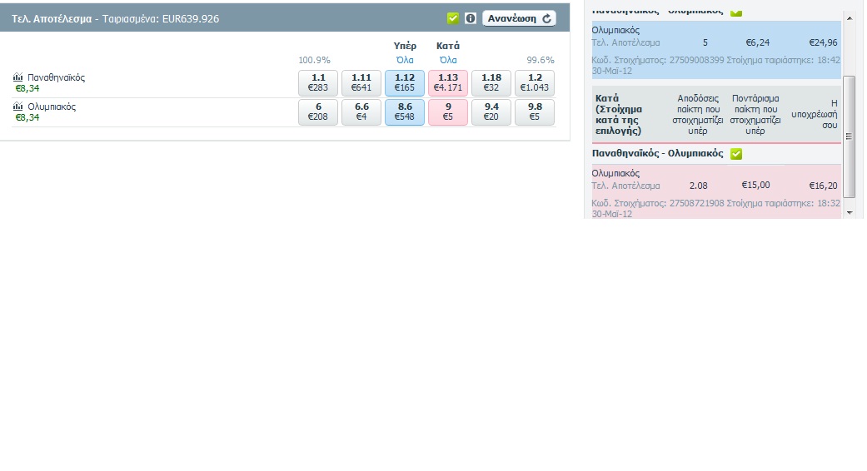Select odds 1.18 €32 cell
The height and width of the screenshot is (471, 867).
[491, 83]
